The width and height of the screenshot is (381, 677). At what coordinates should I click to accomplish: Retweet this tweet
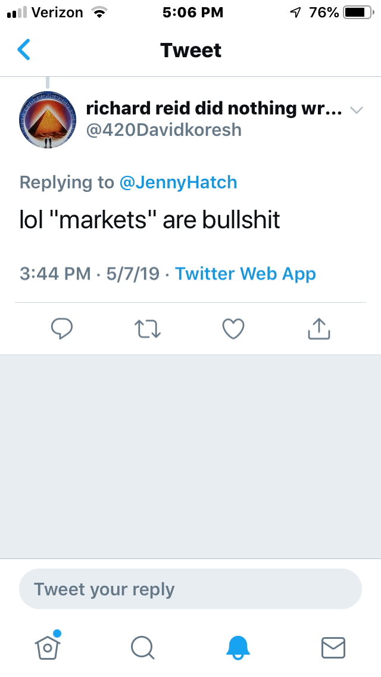pyautogui.click(x=147, y=328)
